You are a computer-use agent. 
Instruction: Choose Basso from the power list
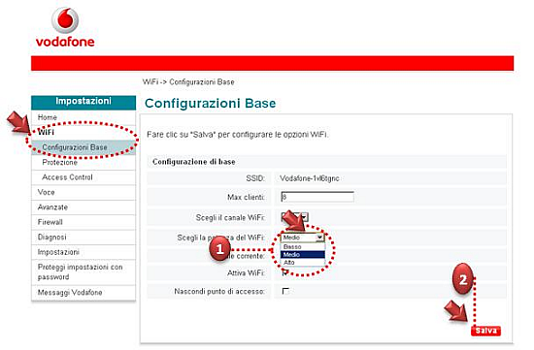tap(302, 246)
